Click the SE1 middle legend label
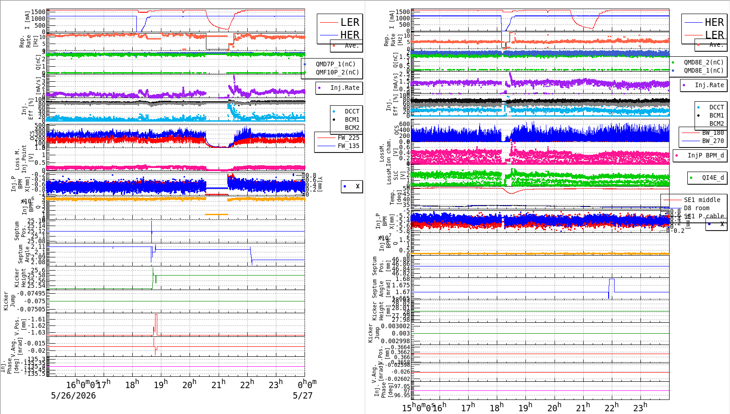 [x=702, y=200]
